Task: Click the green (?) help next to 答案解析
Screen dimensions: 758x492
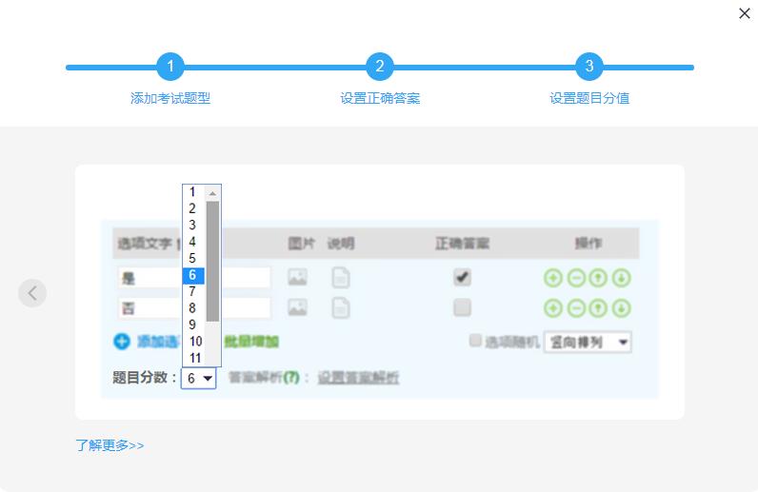Action: point(291,378)
